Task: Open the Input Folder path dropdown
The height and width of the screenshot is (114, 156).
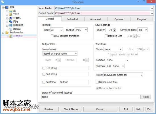Action: (152, 8)
